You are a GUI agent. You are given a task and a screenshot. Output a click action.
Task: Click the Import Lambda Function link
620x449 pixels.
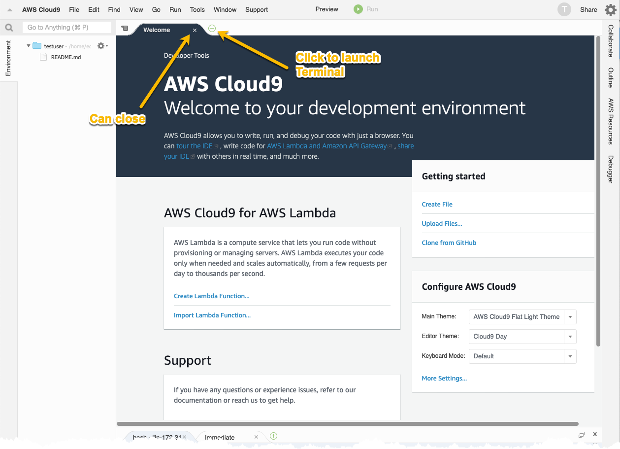212,315
